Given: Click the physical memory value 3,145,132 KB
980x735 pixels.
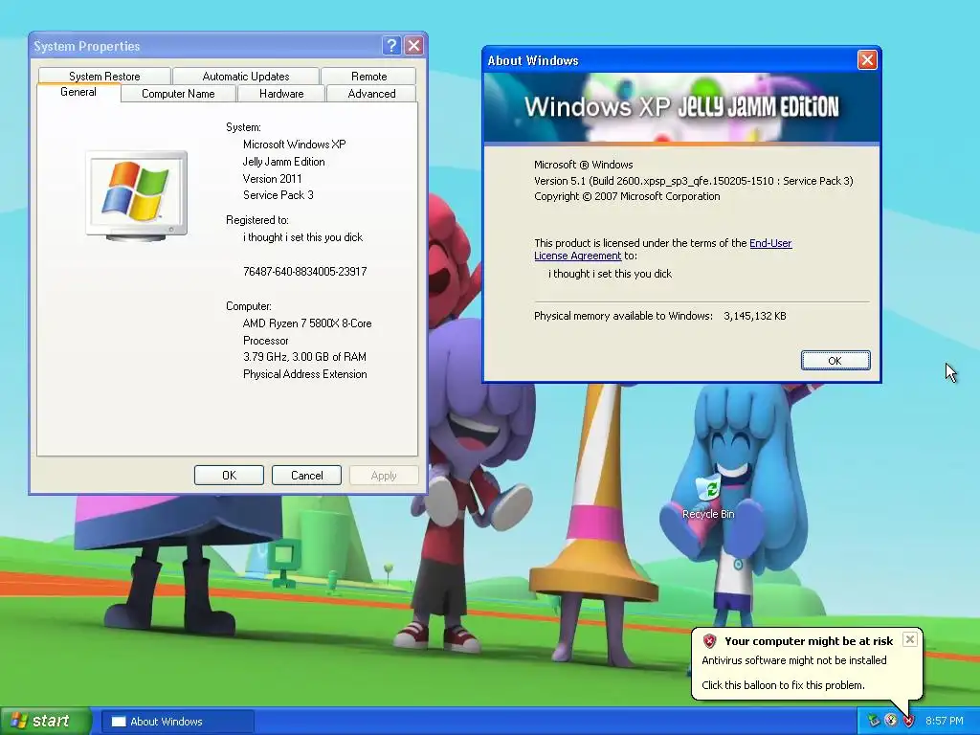Looking at the screenshot, I should click(x=754, y=316).
